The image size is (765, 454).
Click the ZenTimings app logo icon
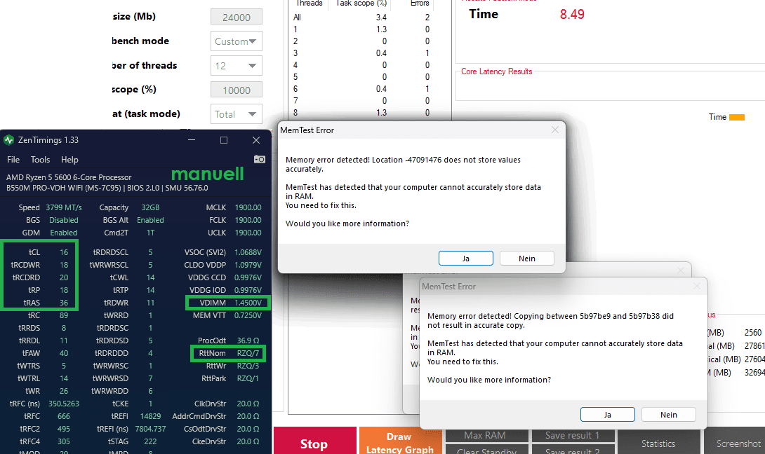click(9, 140)
